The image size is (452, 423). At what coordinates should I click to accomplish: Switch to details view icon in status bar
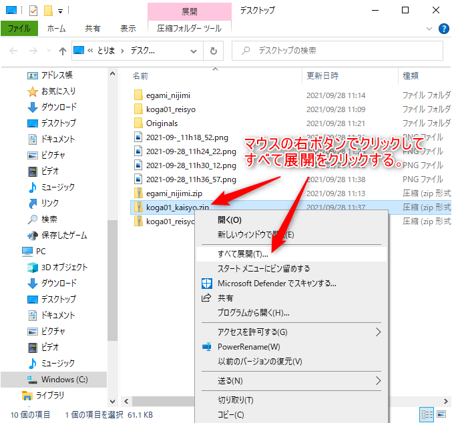pos(427,414)
